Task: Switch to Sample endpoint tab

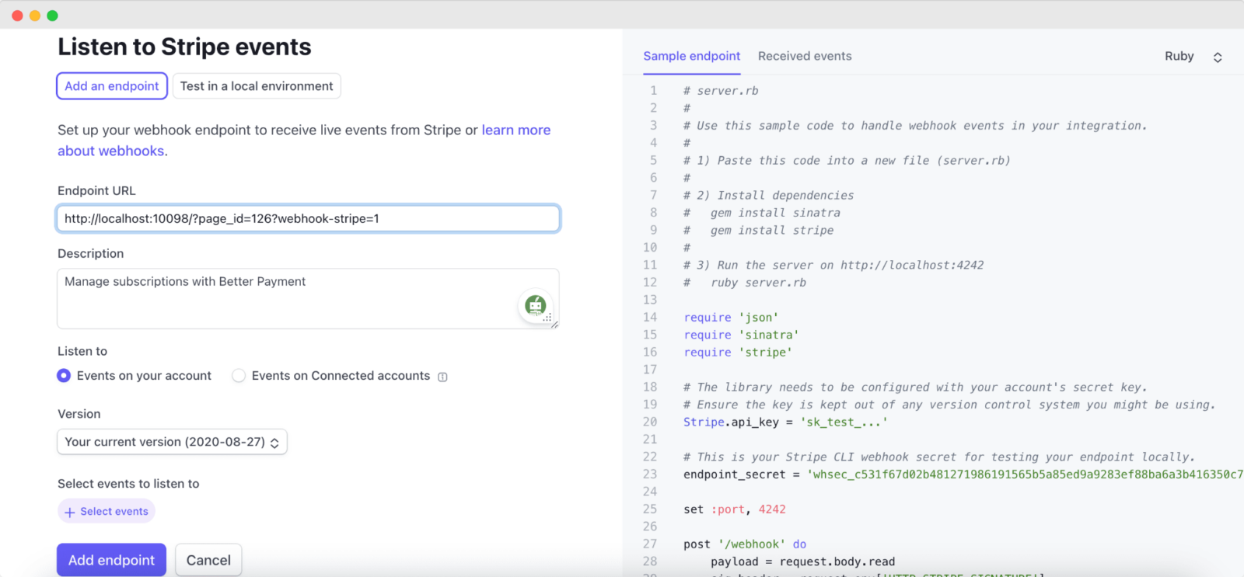Action: [692, 56]
